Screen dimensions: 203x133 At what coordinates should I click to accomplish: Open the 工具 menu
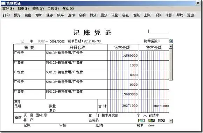(x=53, y=9)
